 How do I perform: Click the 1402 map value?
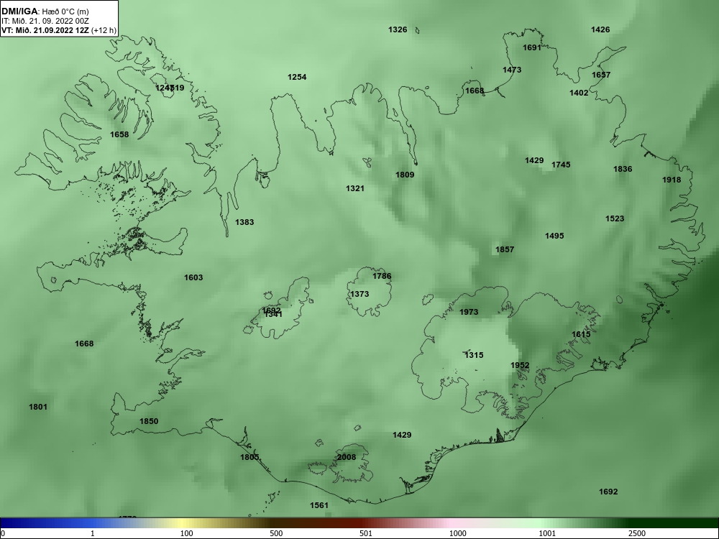tap(579, 93)
